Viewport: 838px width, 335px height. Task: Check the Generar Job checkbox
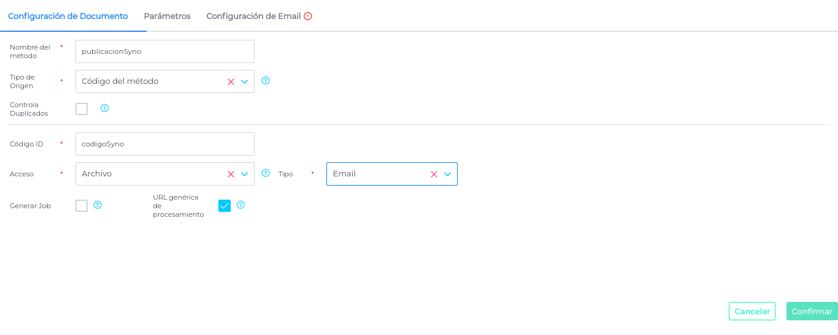point(82,206)
